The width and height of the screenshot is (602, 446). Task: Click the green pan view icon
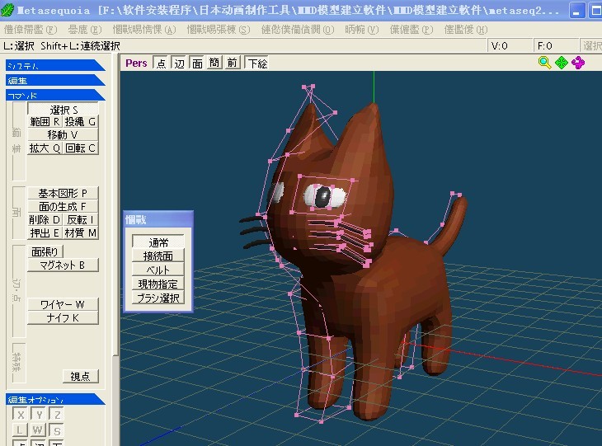(x=562, y=63)
